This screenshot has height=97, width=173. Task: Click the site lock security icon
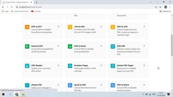(17, 7)
